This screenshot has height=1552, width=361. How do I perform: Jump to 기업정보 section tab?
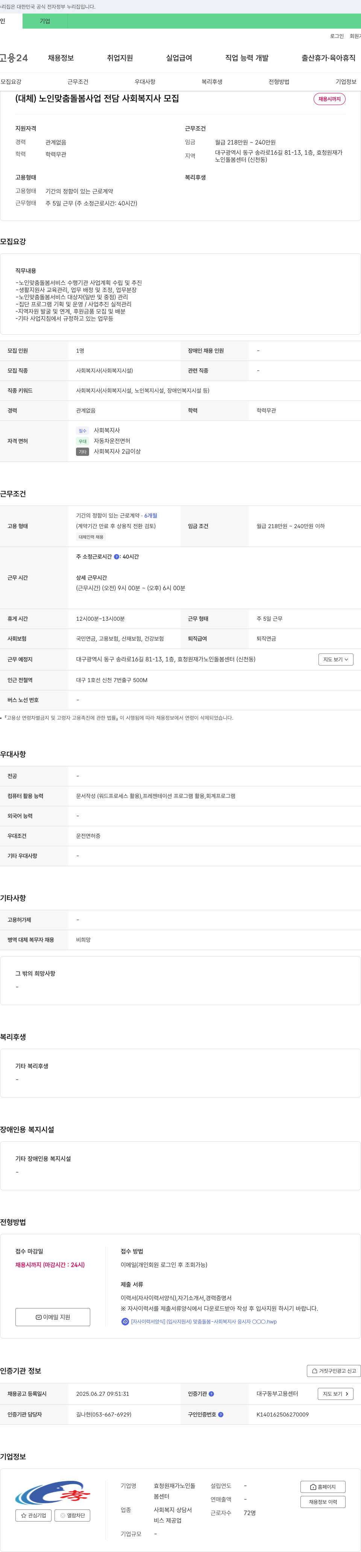(x=346, y=81)
